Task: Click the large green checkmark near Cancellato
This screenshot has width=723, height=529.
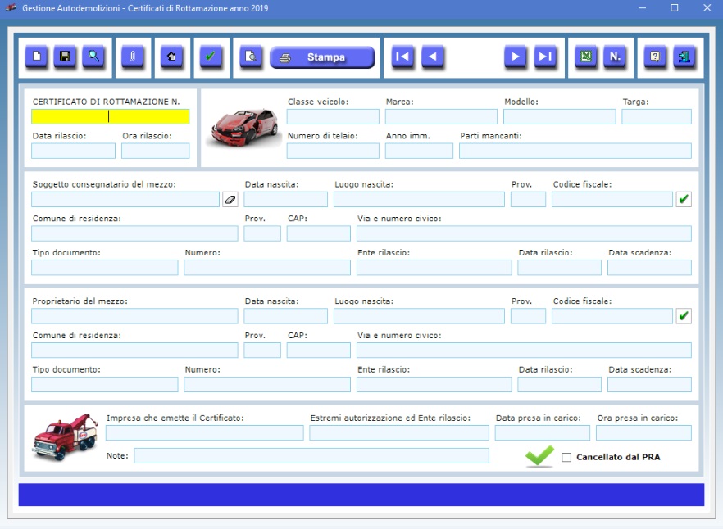Action: [x=539, y=456]
